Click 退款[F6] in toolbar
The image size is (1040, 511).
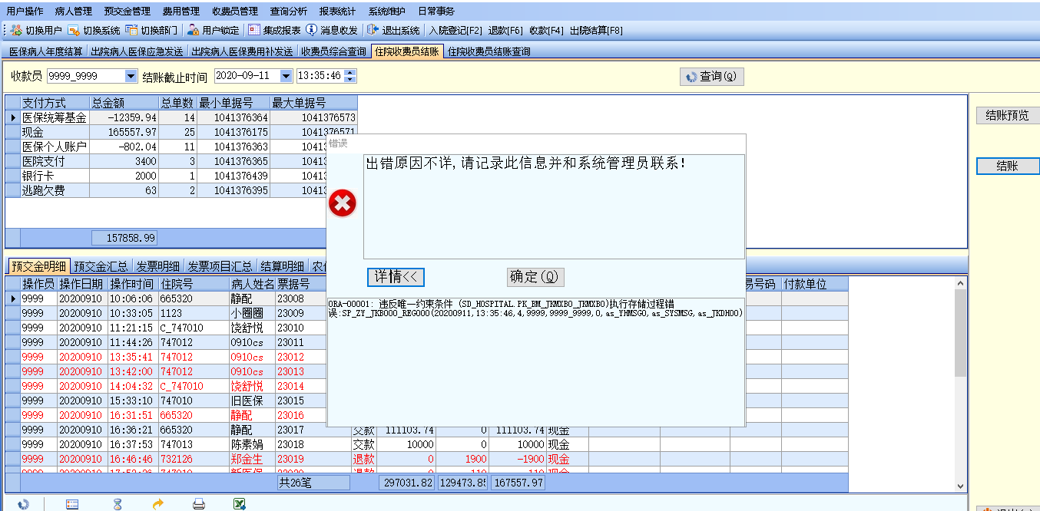(505, 31)
